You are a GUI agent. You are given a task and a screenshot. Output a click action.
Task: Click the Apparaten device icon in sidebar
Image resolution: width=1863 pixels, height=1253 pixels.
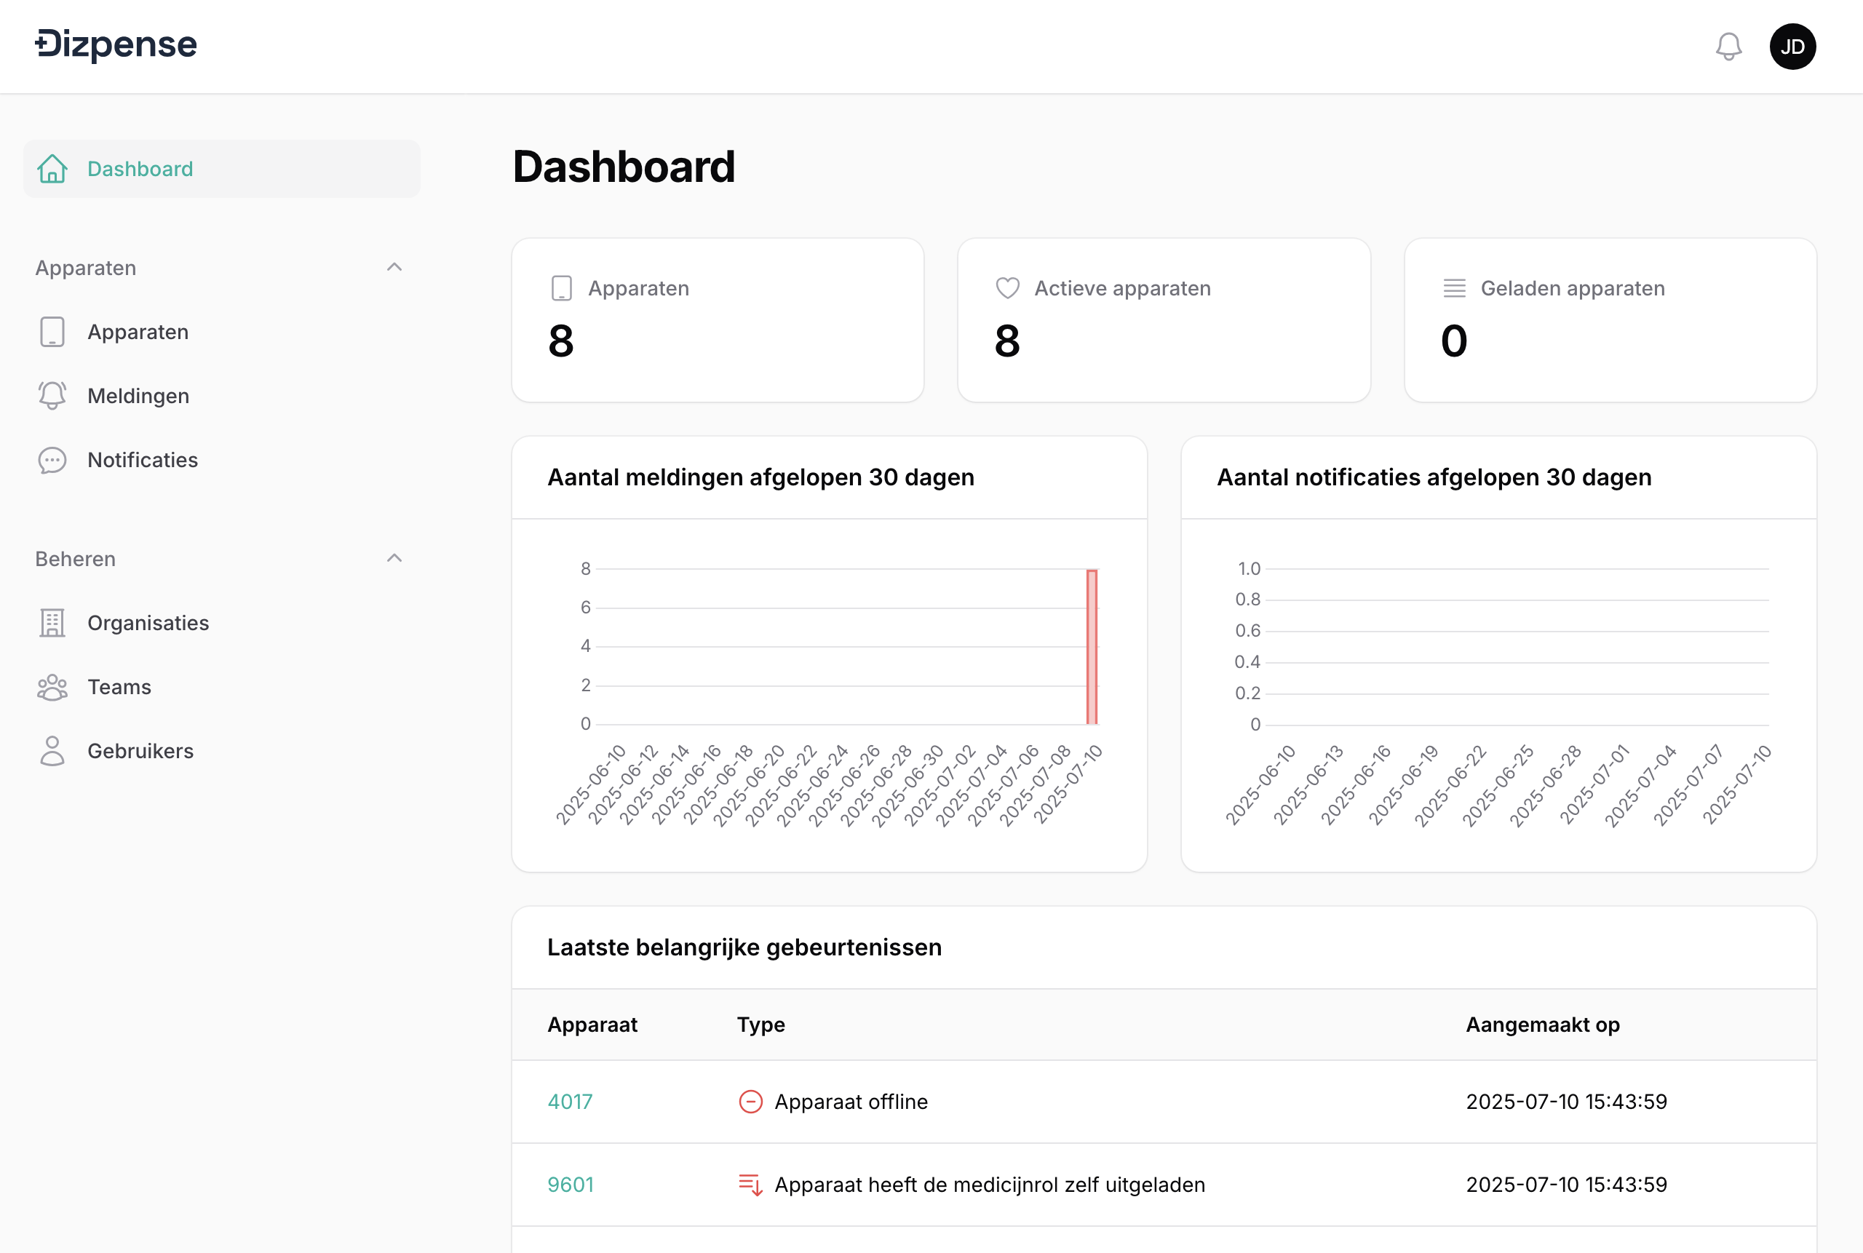52,332
